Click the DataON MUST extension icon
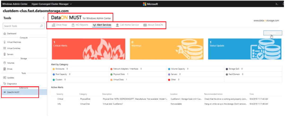Viewport: 285px width, 122px height. [x=5, y=92]
